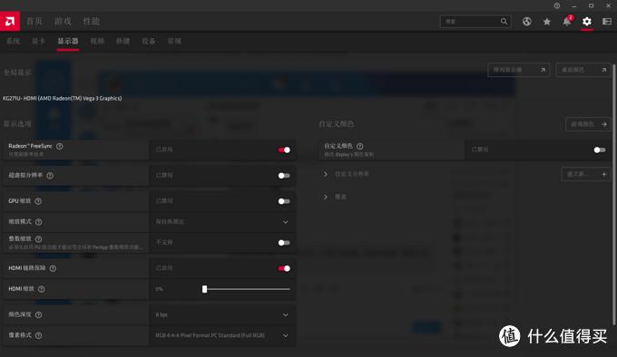Click help icon beside GPU 缩放
This screenshot has width=617, height=357.
pyautogui.click(x=38, y=201)
